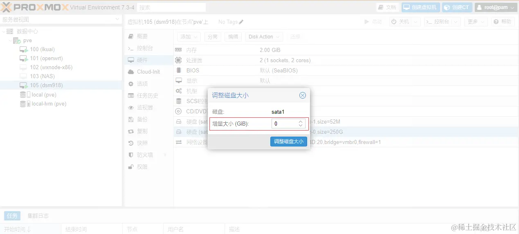
Task: Click the 编辑 edit button
Action: tap(233, 37)
